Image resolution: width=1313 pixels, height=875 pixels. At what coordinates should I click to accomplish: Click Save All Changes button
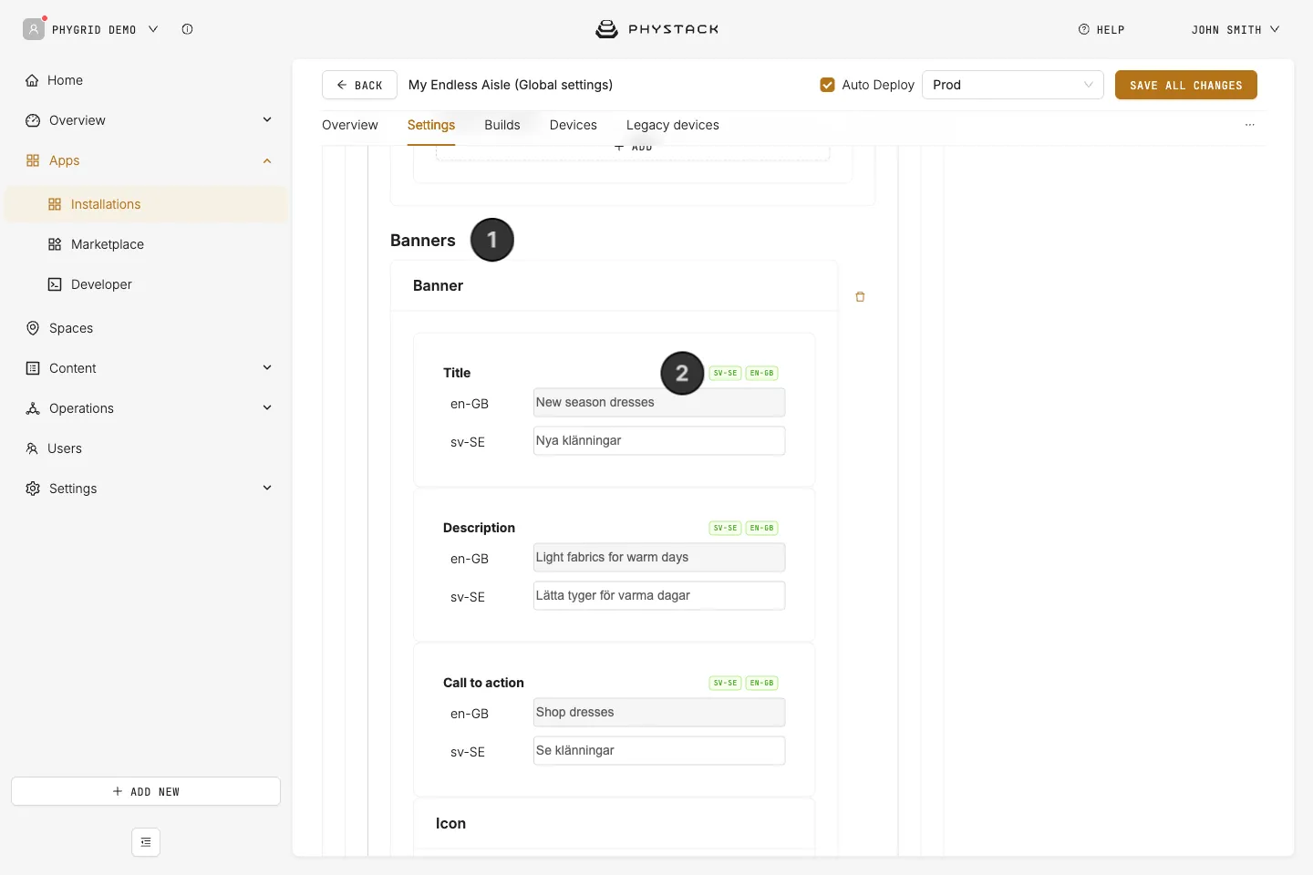[1185, 85]
